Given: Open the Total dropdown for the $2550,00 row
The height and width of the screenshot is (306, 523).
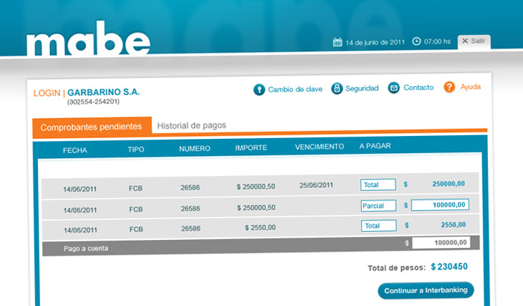Looking at the screenshot, I should [x=378, y=225].
